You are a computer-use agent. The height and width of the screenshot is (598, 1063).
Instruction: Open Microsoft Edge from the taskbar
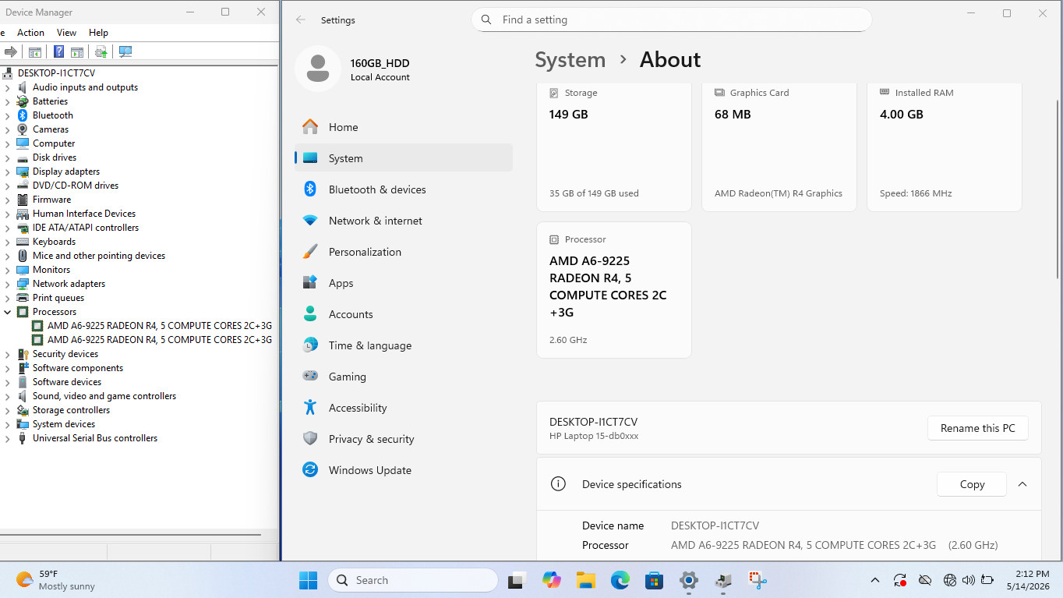[620, 580]
